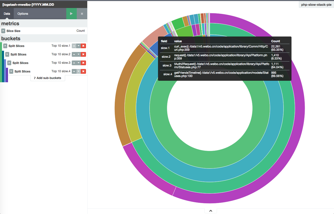Toggle the bottom panel with the up chevron
The height and width of the screenshot is (214, 334).
pos(211,211)
